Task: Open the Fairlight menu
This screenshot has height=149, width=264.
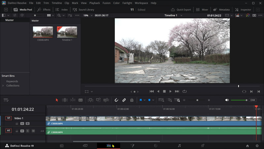Action: tap(127, 3)
